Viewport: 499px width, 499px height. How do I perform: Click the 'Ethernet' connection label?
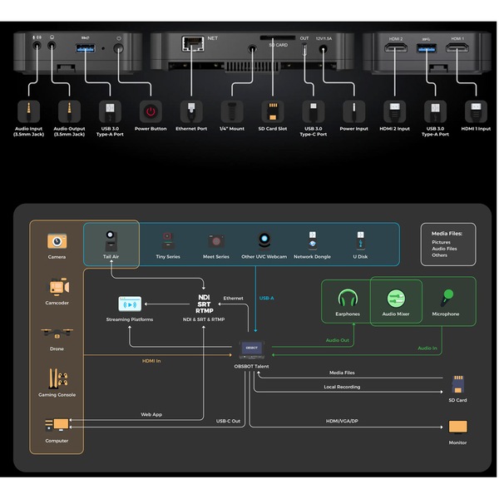coord(233,299)
